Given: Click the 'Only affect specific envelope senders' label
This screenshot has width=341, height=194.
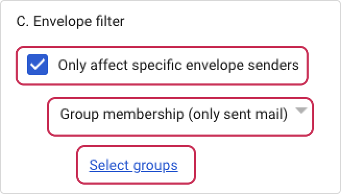Looking at the screenshot, I should pyautogui.click(x=178, y=65).
